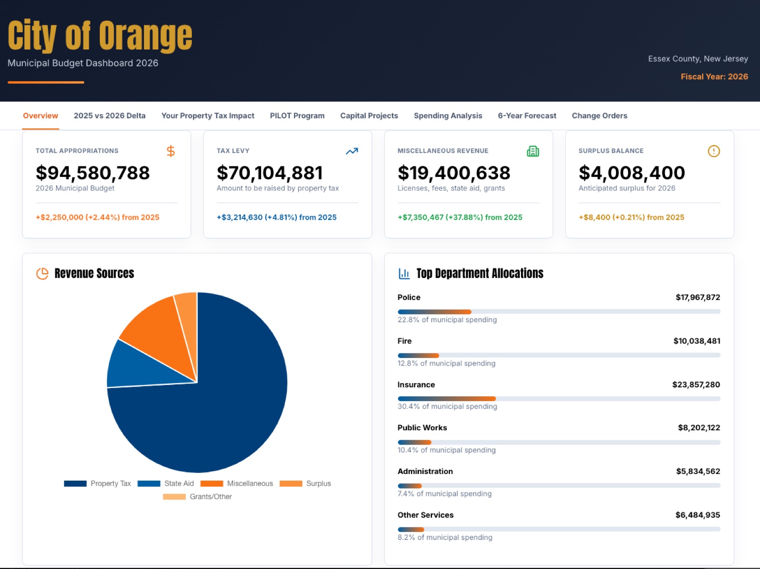Click the Other Services amount $6,484,935
Image resolution: width=760 pixels, height=569 pixels.
tap(698, 515)
